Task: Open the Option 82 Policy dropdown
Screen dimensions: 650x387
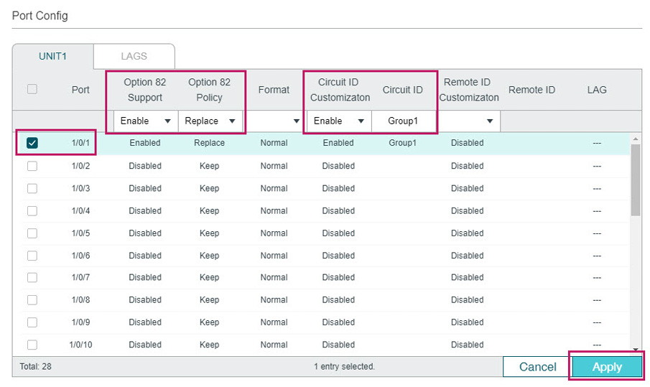Action: (x=210, y=121)
